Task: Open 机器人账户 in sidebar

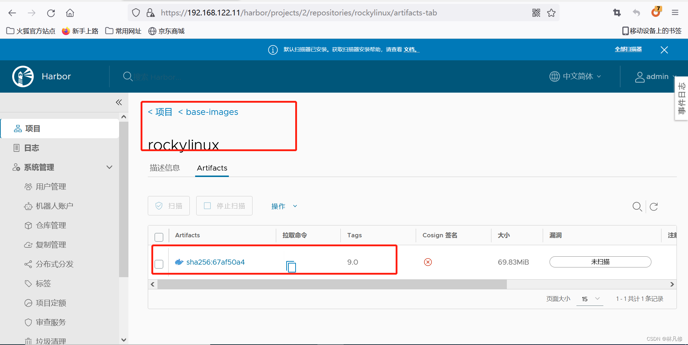Action: tap(54, 206)
